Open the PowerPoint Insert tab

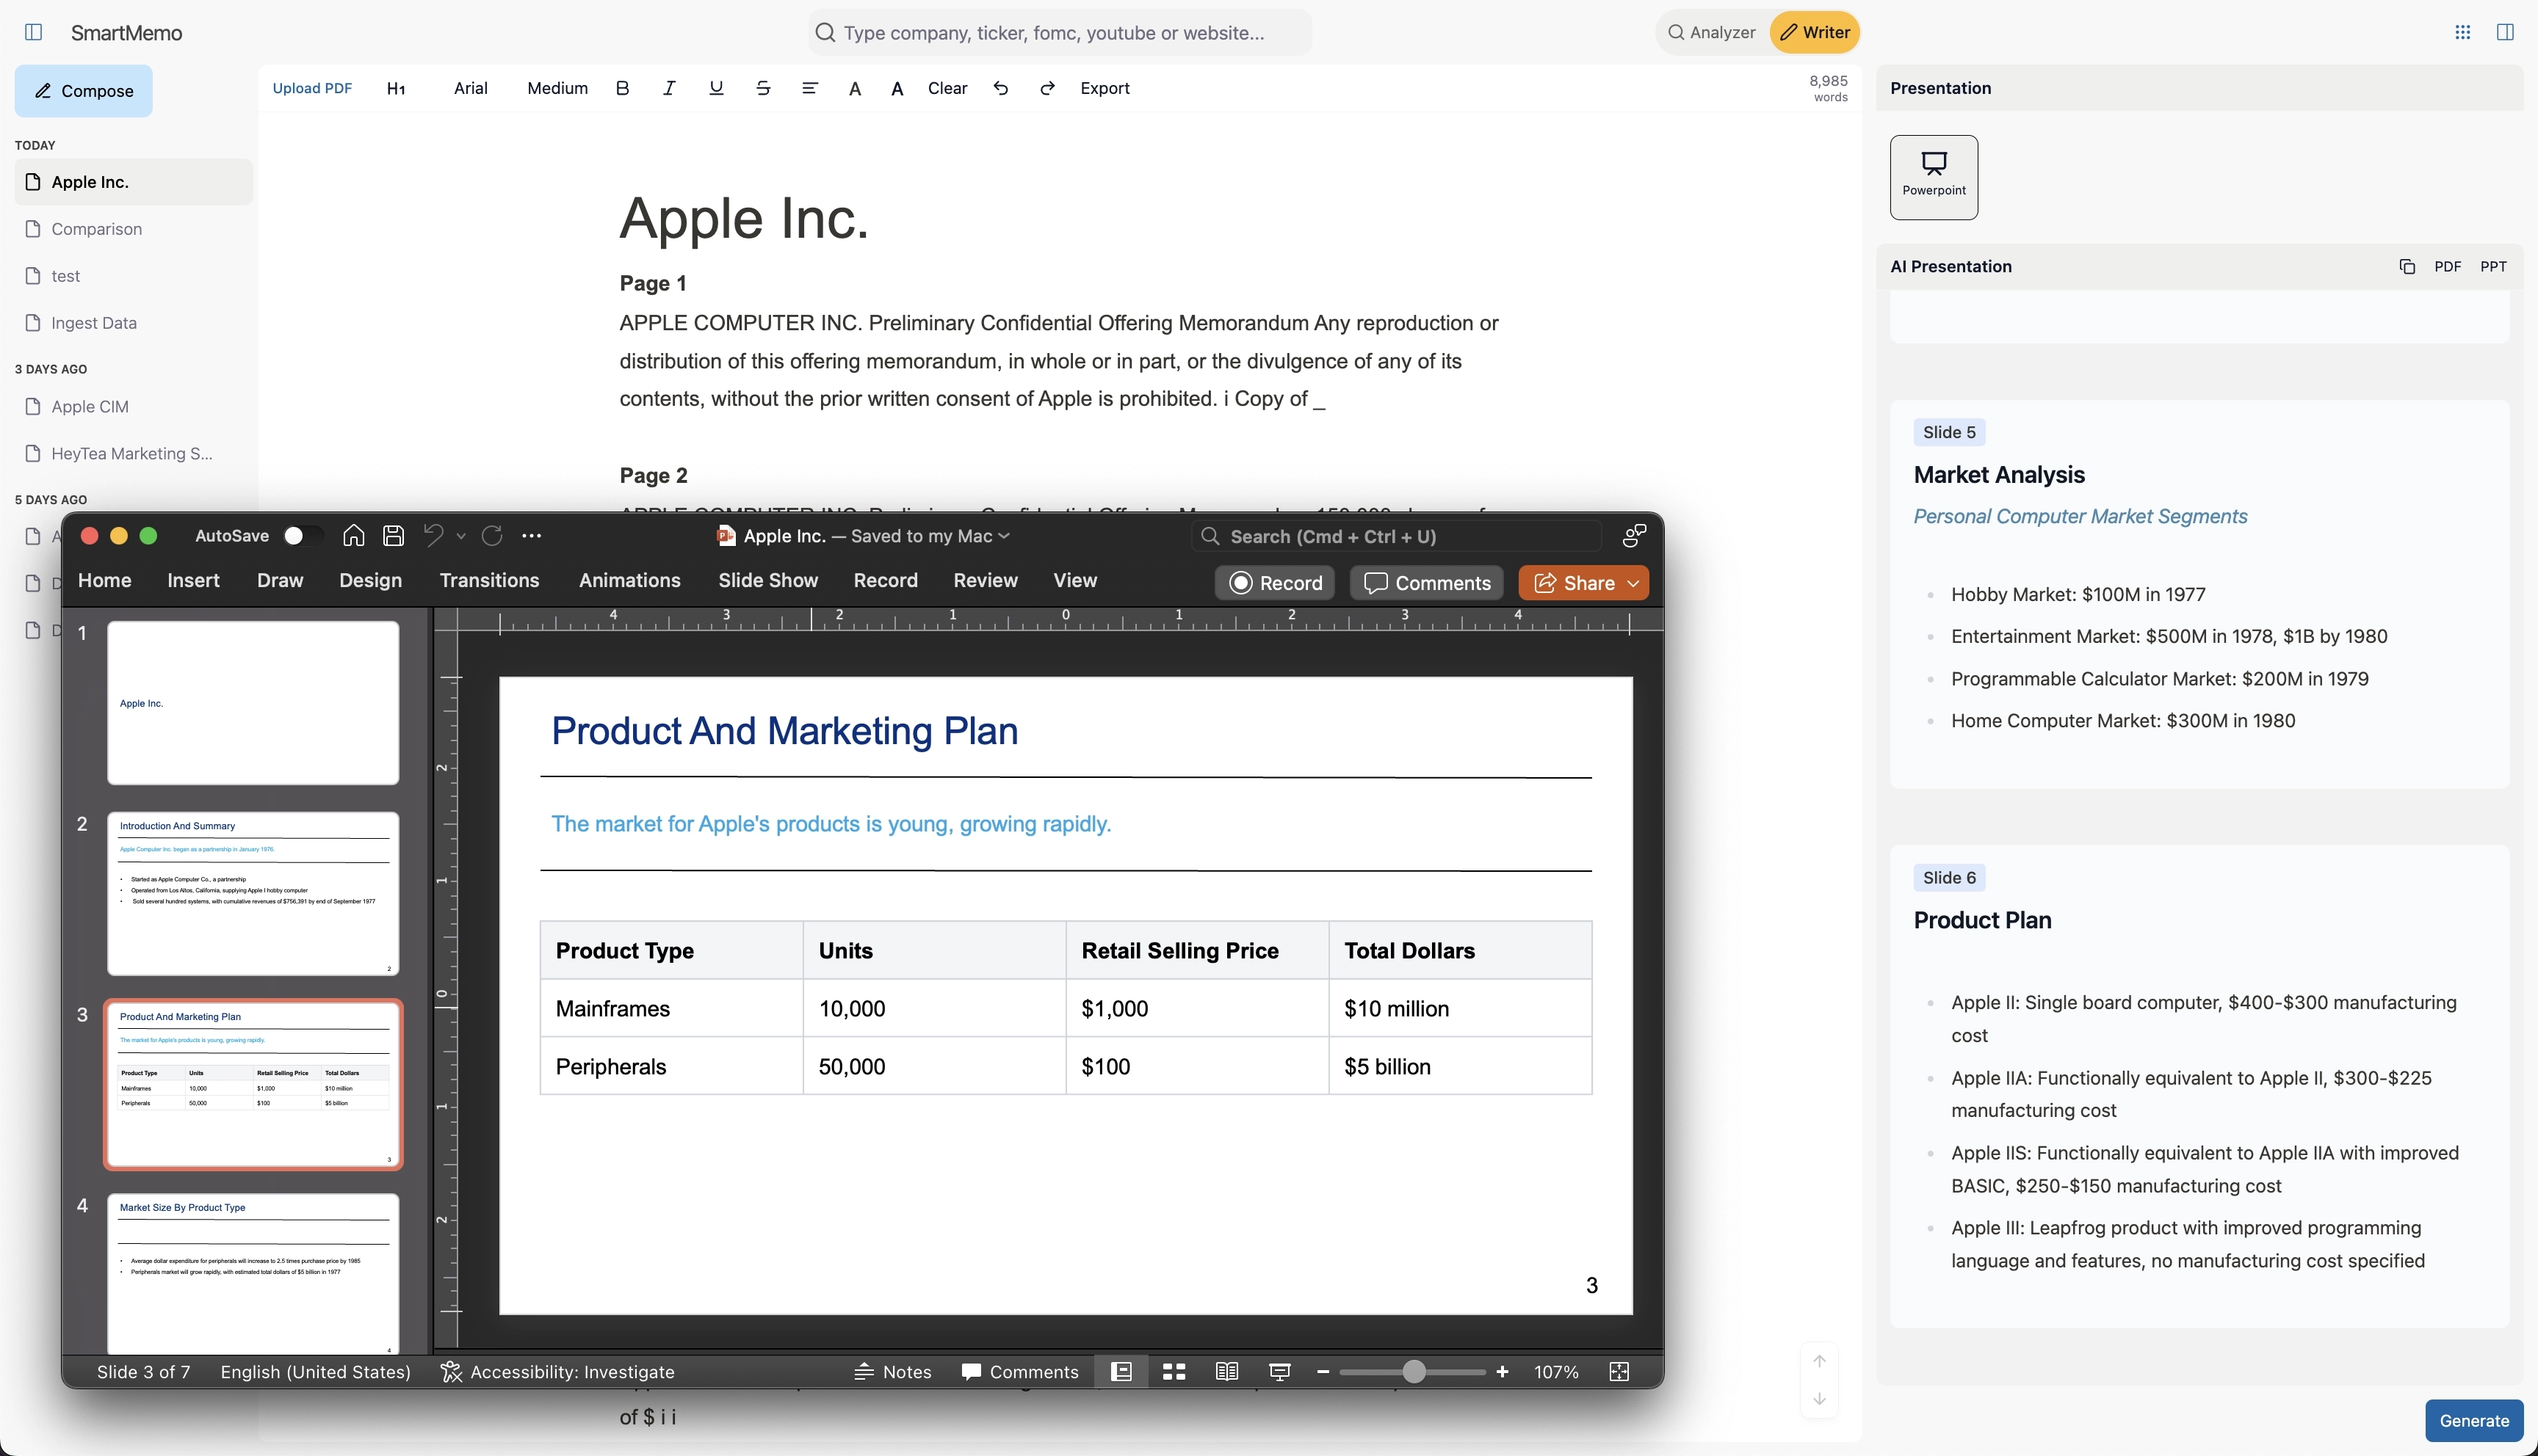(x=193, y=580)
